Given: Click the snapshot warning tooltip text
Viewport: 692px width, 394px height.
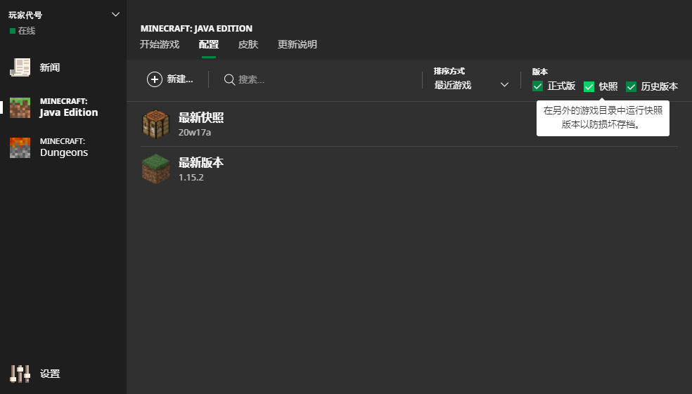Looking at the screenshot, I should [603, 118].
